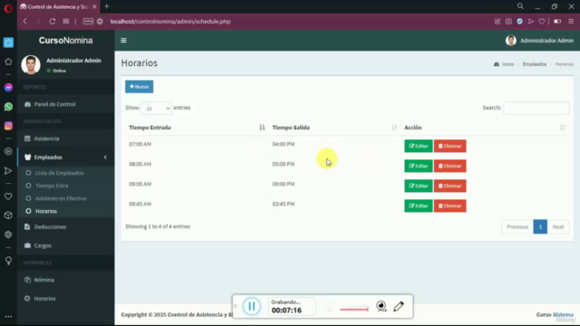Image resolution: width=580 pixels, height=326 pixels.
Task: Delete the 09:00 AM schedule
Action: pyautogui.click(x=449, y=186)
